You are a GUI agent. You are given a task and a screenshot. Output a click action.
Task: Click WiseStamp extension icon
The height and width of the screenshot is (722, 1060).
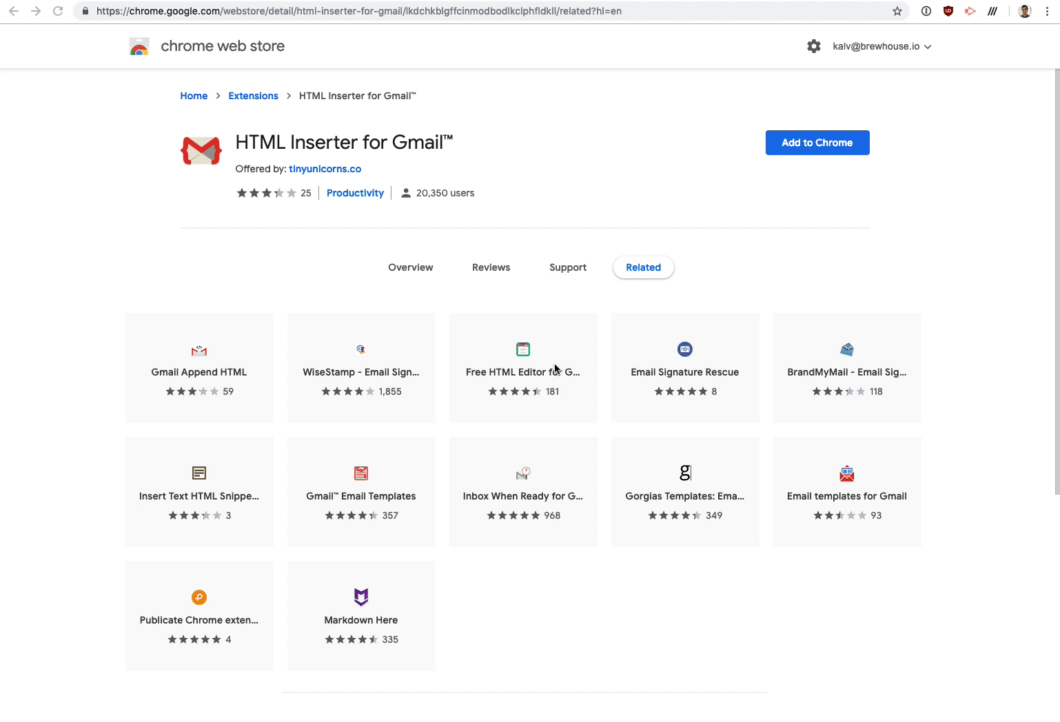[361, 349]
